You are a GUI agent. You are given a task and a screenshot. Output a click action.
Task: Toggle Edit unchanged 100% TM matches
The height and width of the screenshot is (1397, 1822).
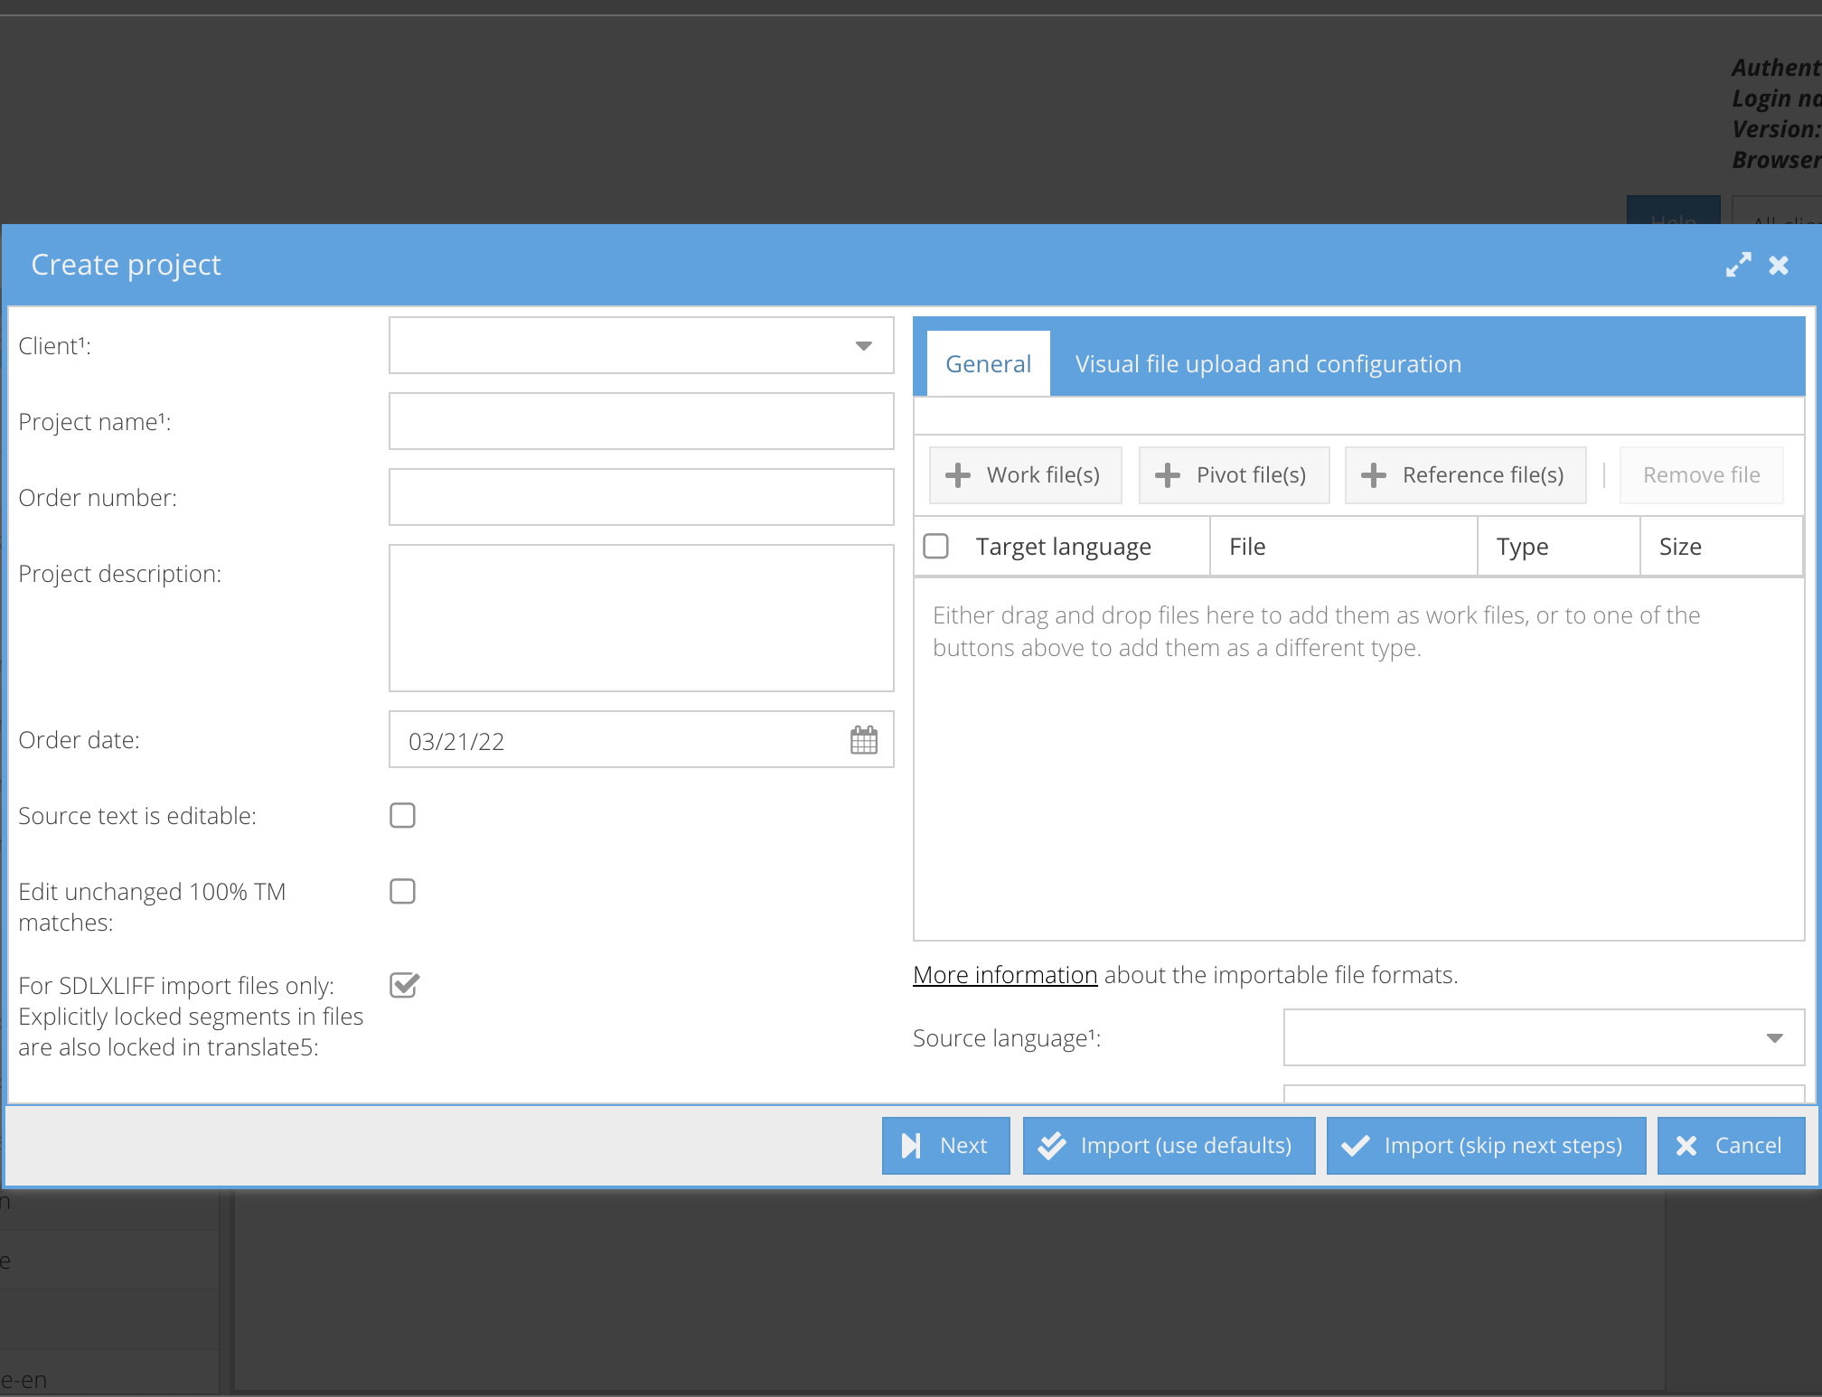pyautogui.click(x=402, y=891)
